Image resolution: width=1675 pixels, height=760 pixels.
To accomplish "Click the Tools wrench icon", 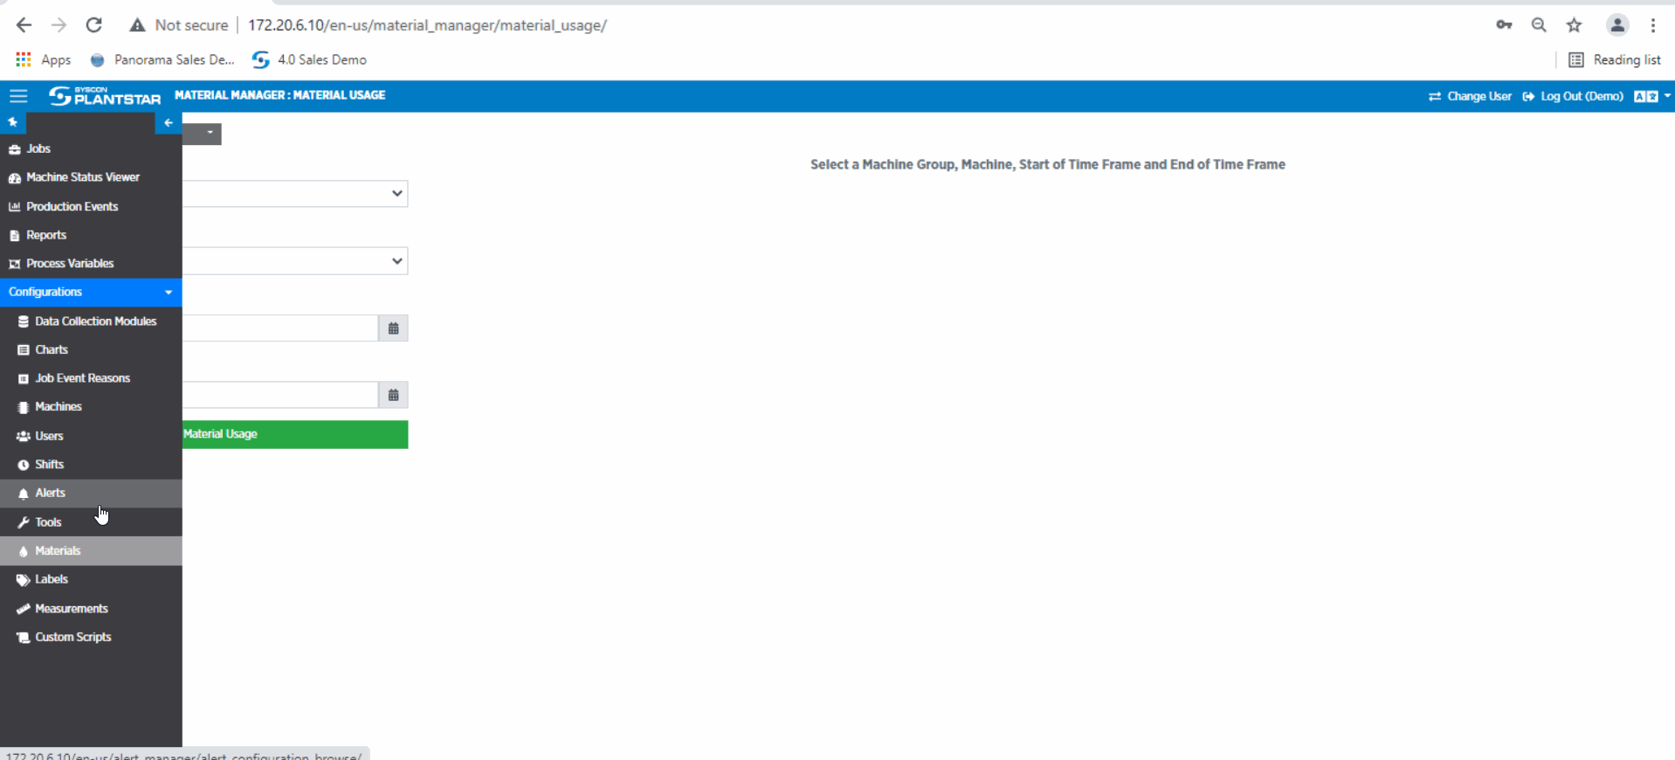I will (24, 522).
